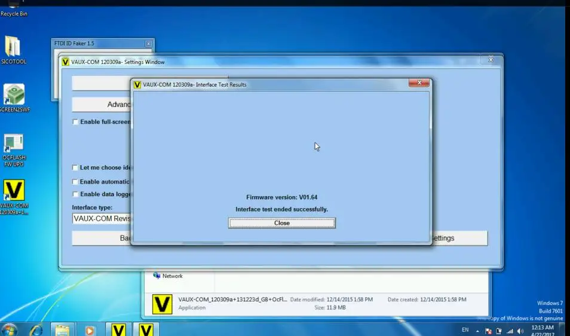The width and height of the screenshot is (570, 336).
Task: Click 'Interface test ended successfully.' message
Action: 282,209
